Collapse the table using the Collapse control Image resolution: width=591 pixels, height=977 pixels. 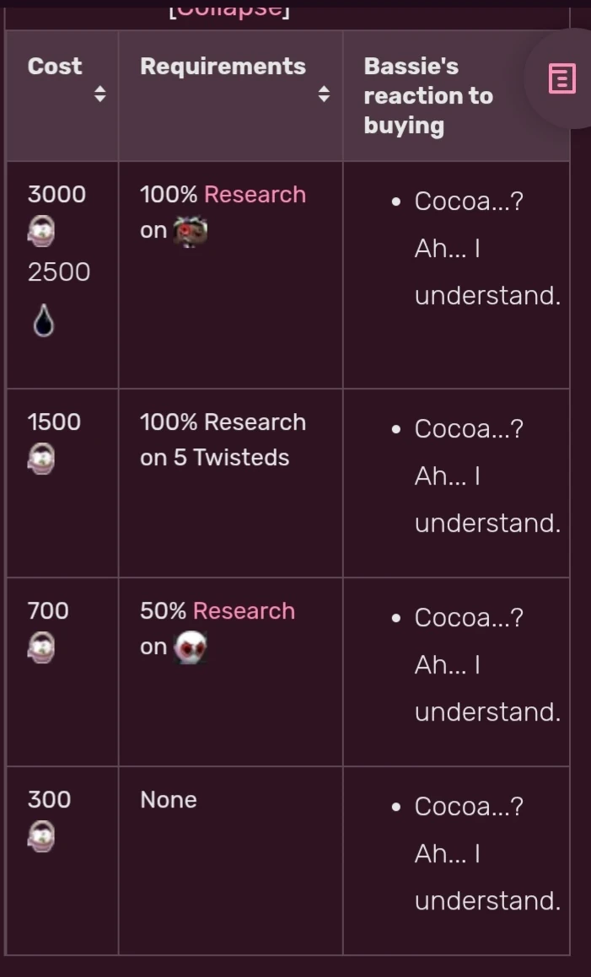tap(230, 9)
